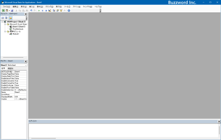The width and height of the screenshot is (221, 140).
Task: Close the Properties panel
Action: tap(25, 61)
